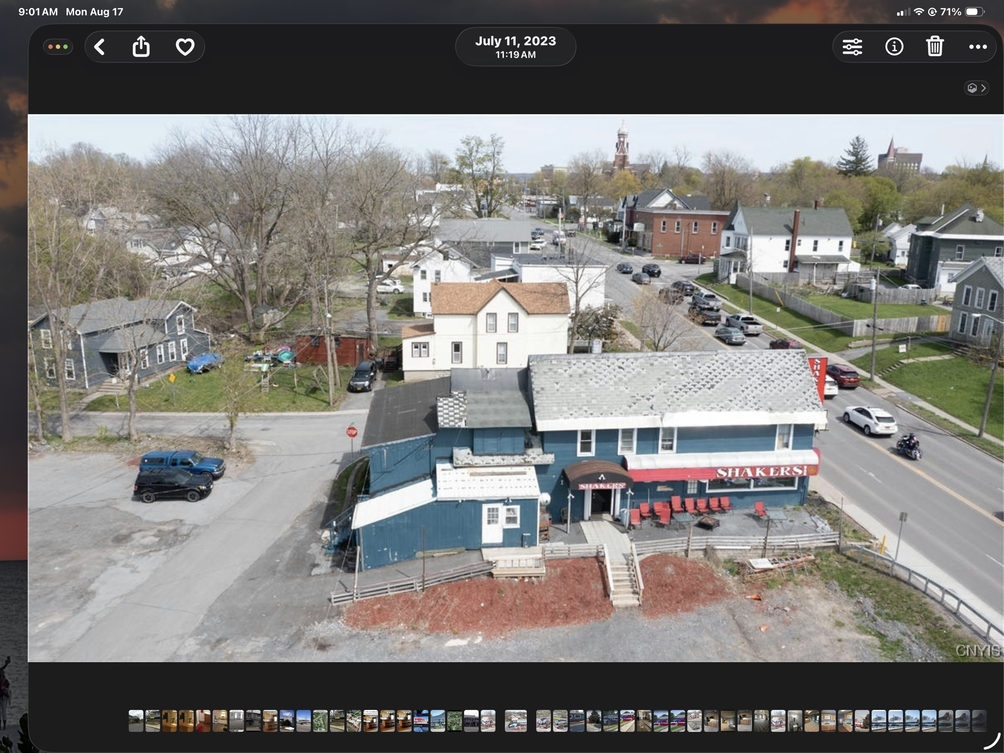
Task: Favorite the photo with the heart icon
Action: pyautogui.click(x=185, y=47)
